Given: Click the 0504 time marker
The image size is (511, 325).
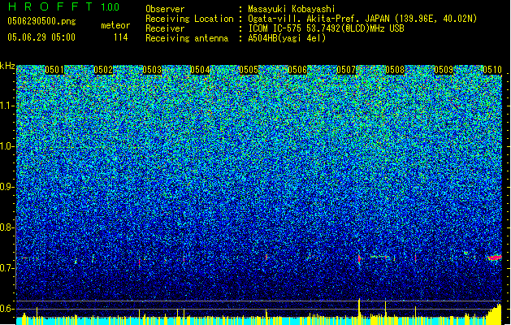Looking at the screenshot, I should [x=200, y=70].
